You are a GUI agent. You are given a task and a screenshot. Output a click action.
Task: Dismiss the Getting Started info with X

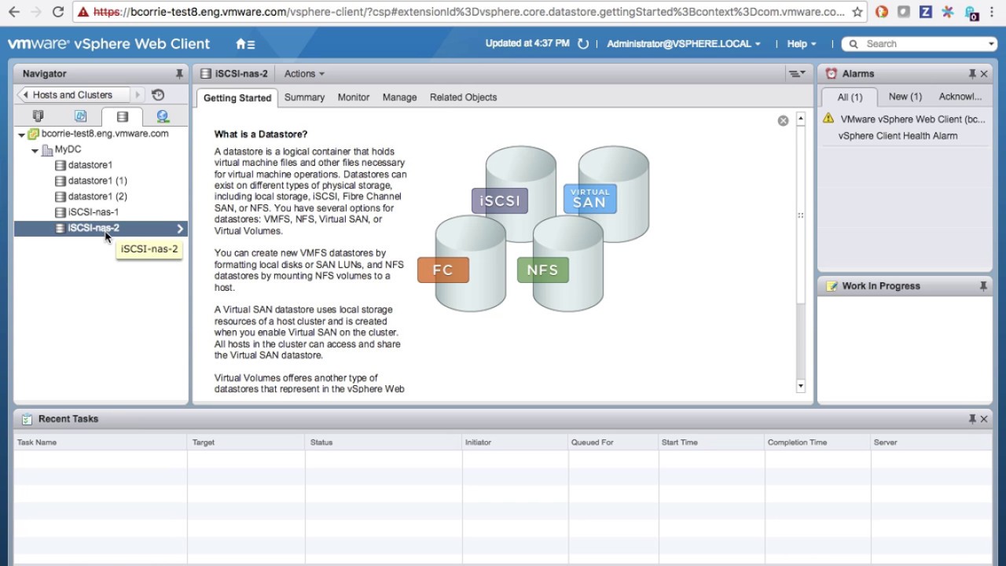783,120
